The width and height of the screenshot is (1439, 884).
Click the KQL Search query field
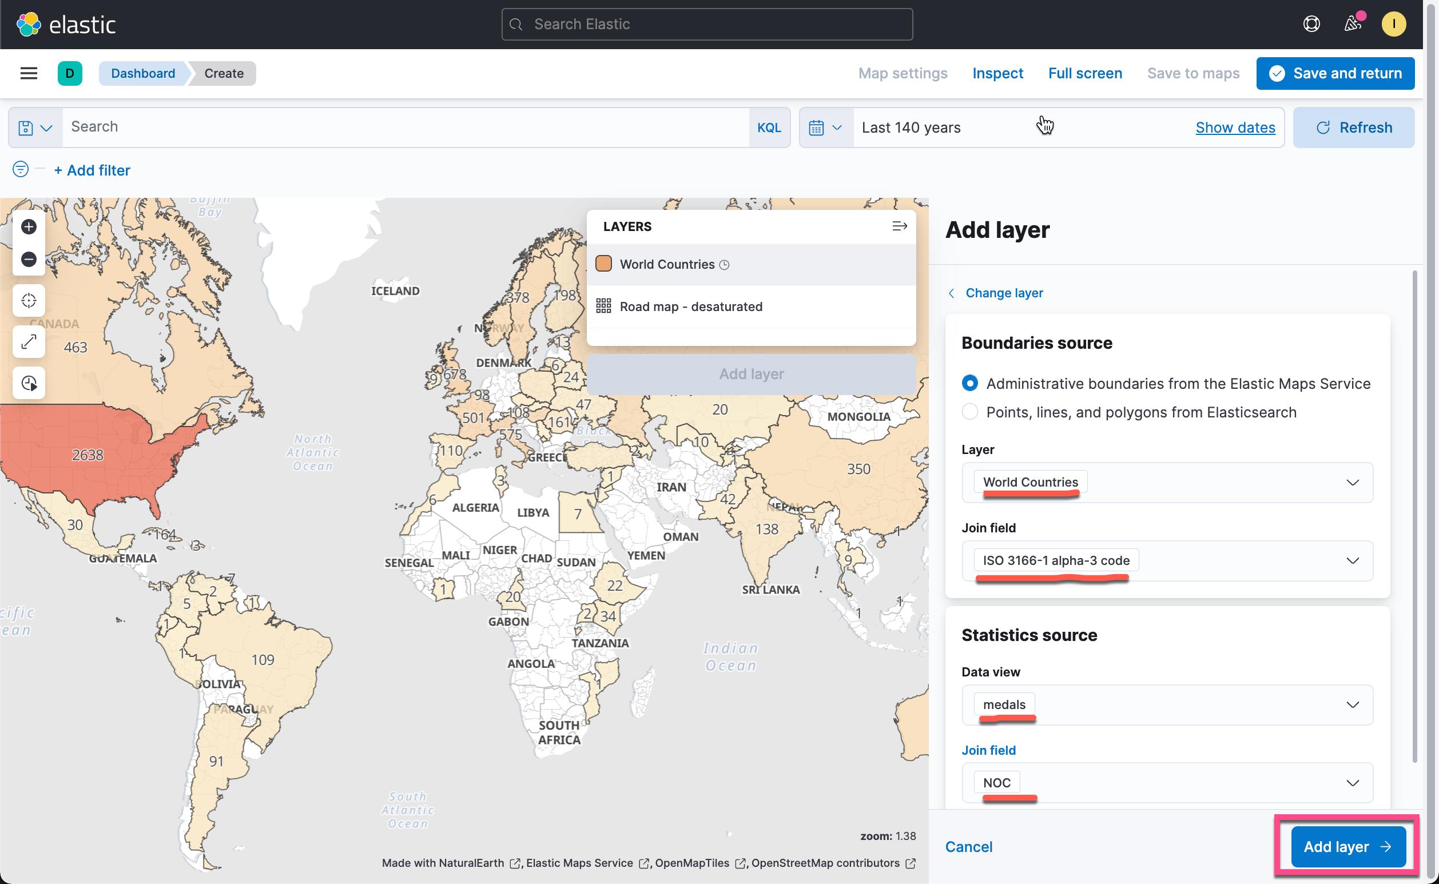405,127
